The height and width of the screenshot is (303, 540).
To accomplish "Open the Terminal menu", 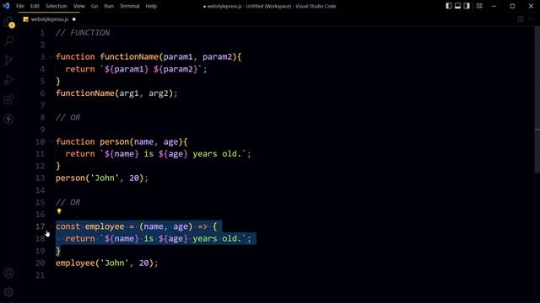I will 129,6.
